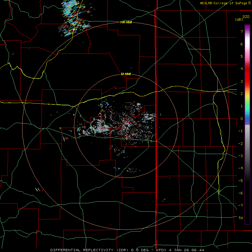Click the legend value -3
Viewport: 252px width, 252px height.
[241, 156]
